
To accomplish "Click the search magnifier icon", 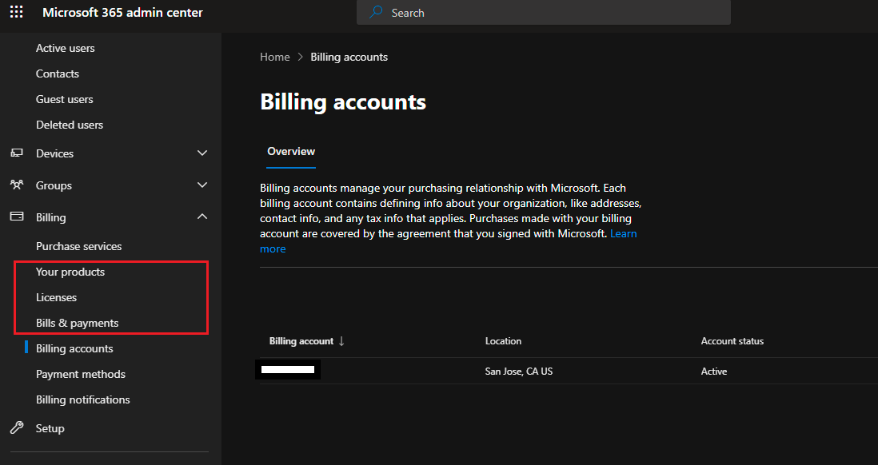I will tap(377, 12).
